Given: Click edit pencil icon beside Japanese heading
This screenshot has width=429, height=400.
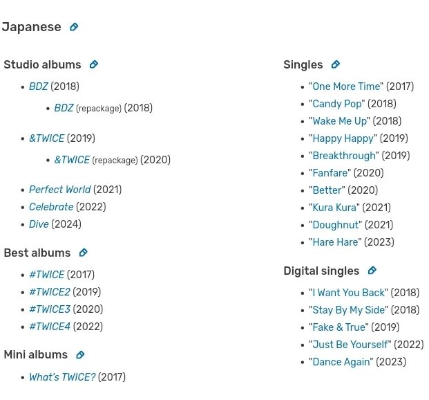Looking at the screenshot, I should (74, 27).
